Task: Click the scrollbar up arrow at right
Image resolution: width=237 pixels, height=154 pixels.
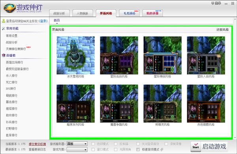Action: pos(235,19)
